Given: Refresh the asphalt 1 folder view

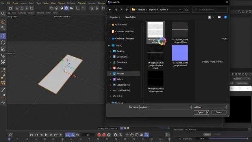Looking at the screenshot, I should [186, 9].
